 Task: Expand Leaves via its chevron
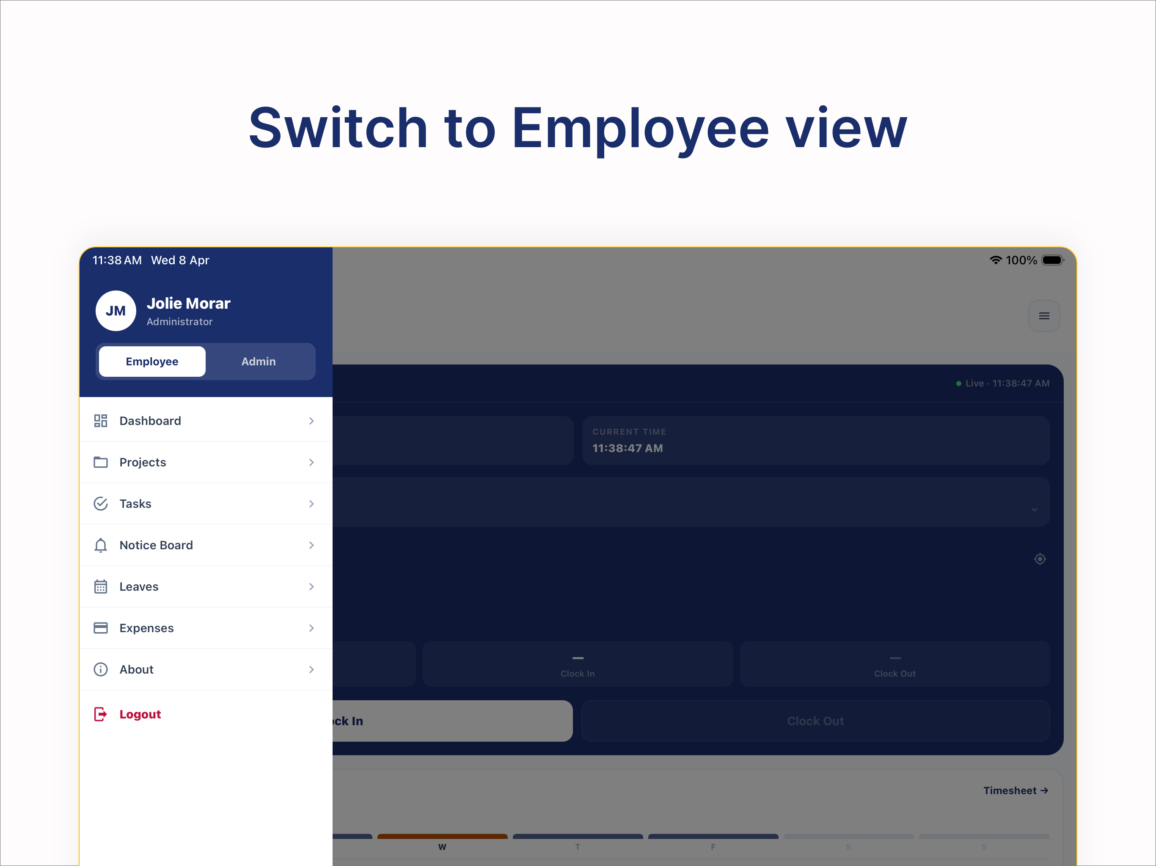tap(311, 586)
